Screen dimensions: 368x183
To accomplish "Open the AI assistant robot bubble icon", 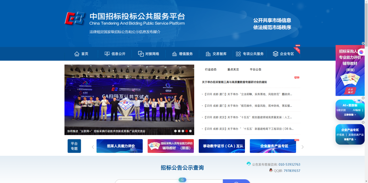I will 361,52.
